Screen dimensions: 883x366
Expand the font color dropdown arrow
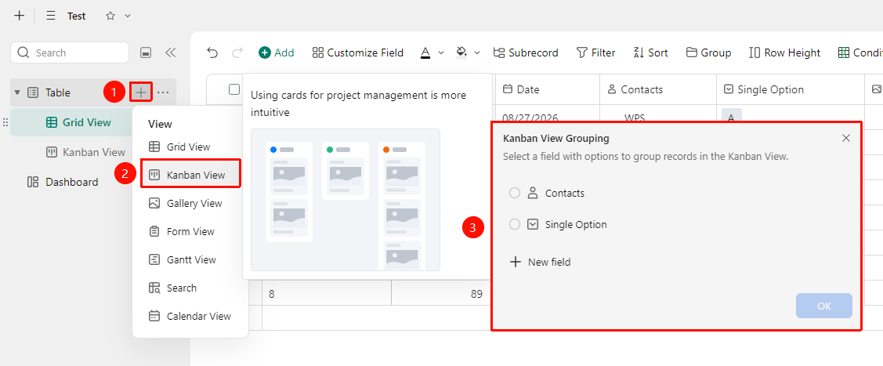pos(441,53)
